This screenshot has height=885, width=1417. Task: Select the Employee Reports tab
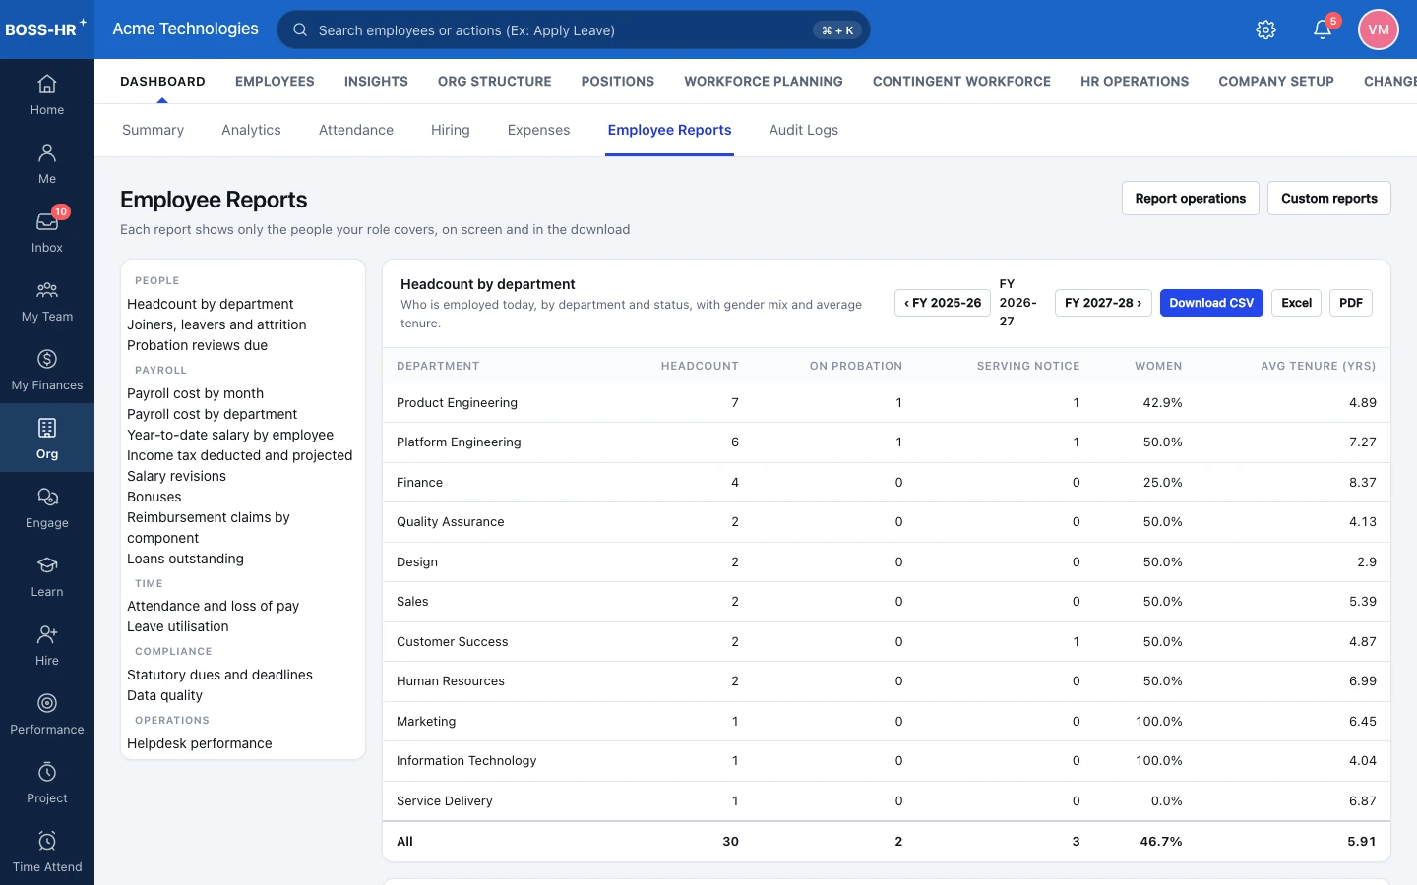(x=669, y=130)
